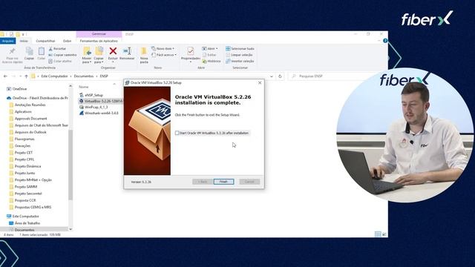Open the Anotações Reuniões folder
The height and width of the screenshot is (267, 475).
27,105
